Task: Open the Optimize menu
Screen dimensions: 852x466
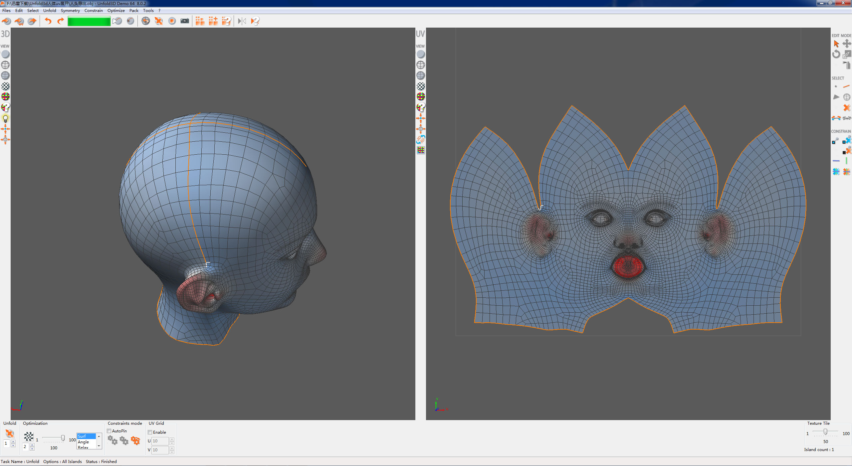Action: 116,11
